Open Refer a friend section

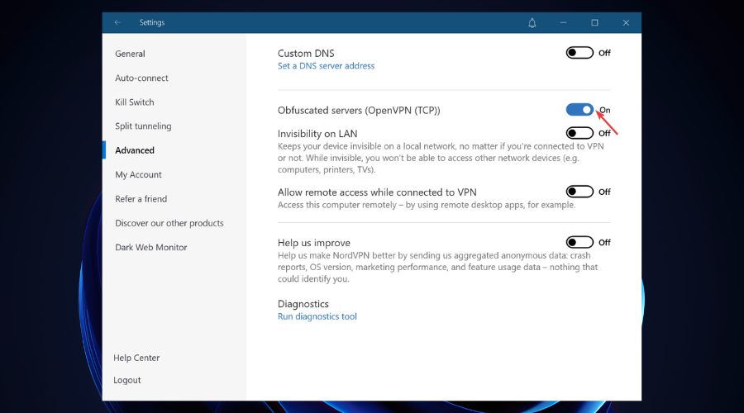141,199
